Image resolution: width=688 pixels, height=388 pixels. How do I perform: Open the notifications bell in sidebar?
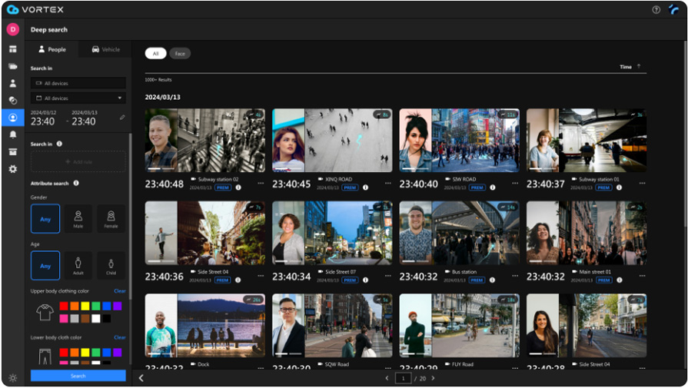click(x=12, y=134)
